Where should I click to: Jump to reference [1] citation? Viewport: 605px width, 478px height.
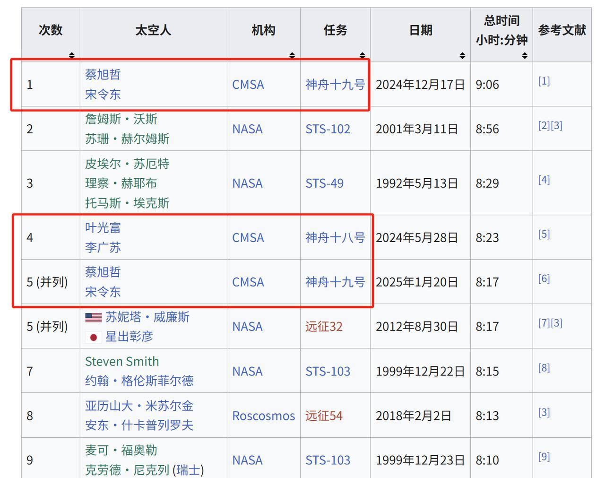tap(544, 81)
